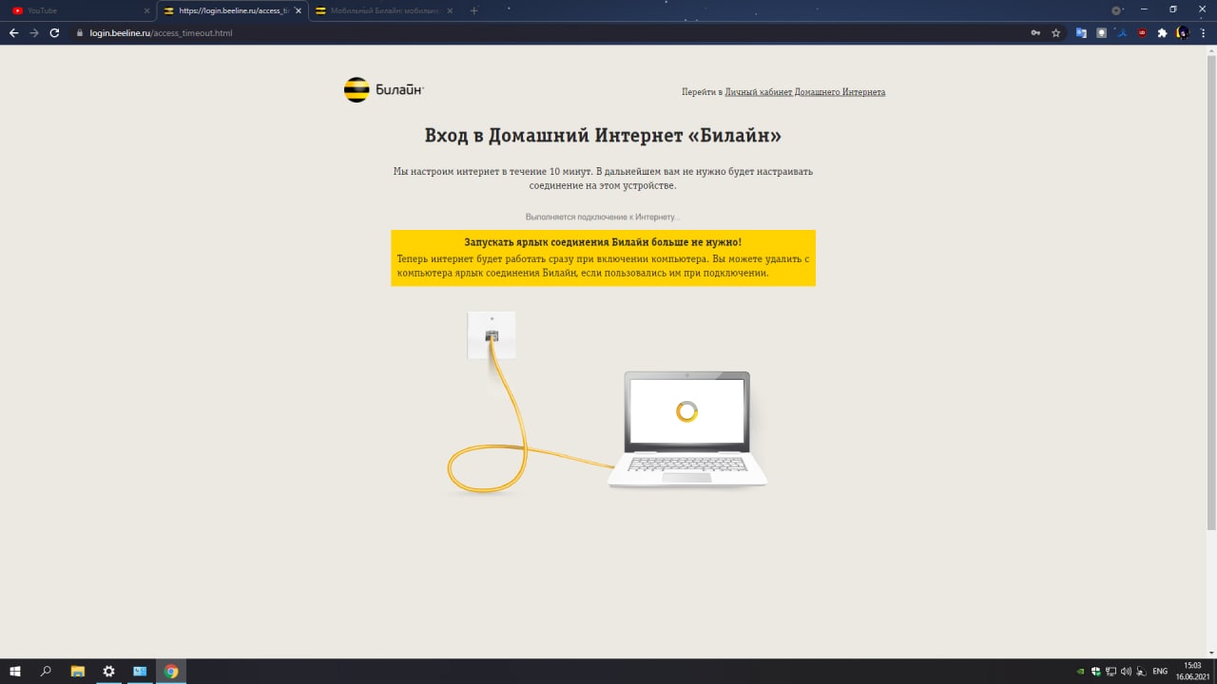Open the Extensions puzzle-piece menu
The height and width of the screenshot is (684, 1217).
pyautogui.click(x=1162, y=32)
